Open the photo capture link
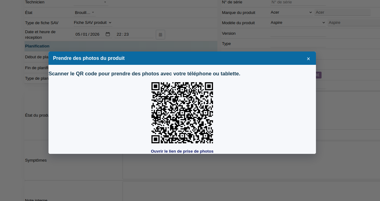380x201 pixels. coord(182,151)
